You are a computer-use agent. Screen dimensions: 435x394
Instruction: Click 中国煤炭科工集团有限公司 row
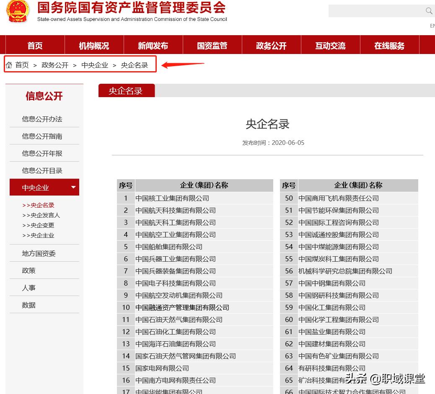pos(349,259)
